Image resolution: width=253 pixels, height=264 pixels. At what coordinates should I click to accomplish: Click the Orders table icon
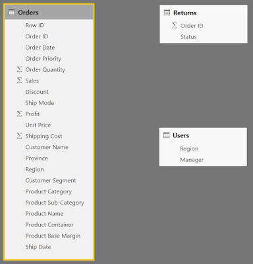12,13
